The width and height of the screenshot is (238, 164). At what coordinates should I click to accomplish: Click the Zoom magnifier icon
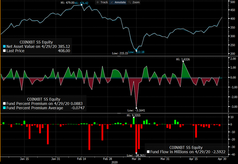[129, 2]
